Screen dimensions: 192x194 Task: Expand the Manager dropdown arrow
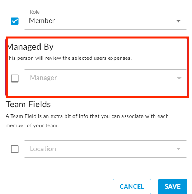click(179, 78)
